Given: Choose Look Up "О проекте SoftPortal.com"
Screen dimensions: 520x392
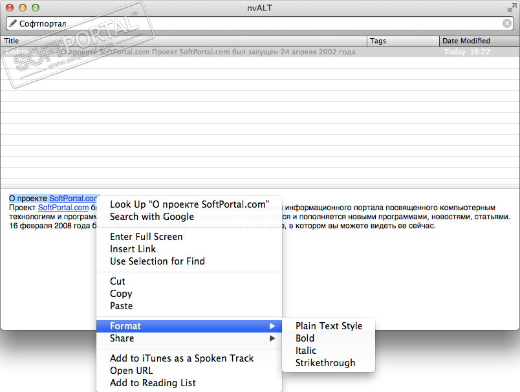Looking at the screenshot, I should tap(190, 204).
